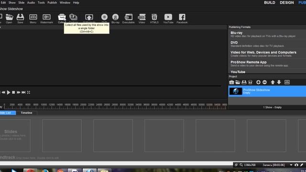Click the skip-to-end playback button
This screenshot has width=306, height=172.
[x=23, y=92]
